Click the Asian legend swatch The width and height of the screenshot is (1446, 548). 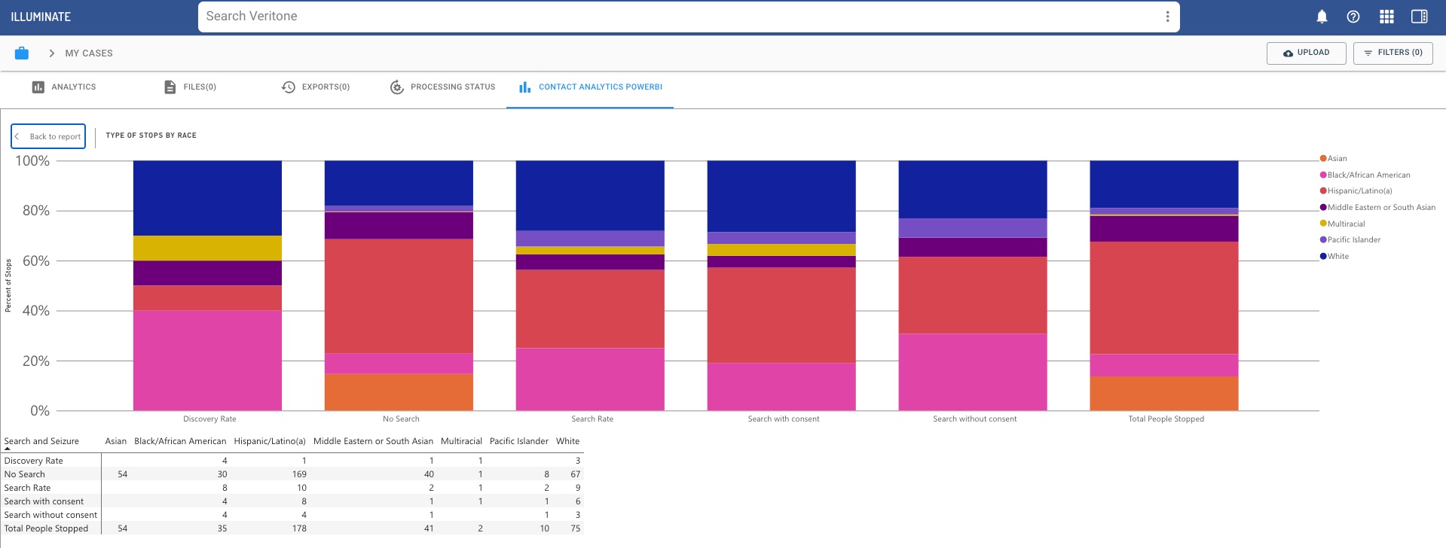1323,158
